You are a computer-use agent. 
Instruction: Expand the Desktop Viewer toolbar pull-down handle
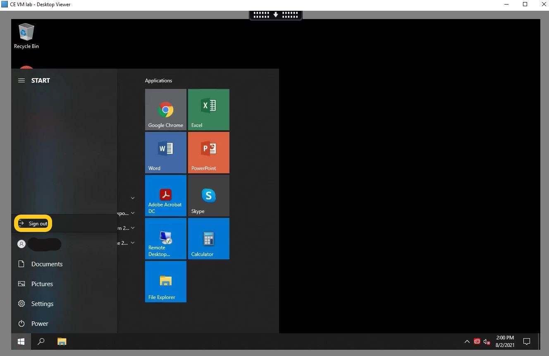tap(276, 15)
